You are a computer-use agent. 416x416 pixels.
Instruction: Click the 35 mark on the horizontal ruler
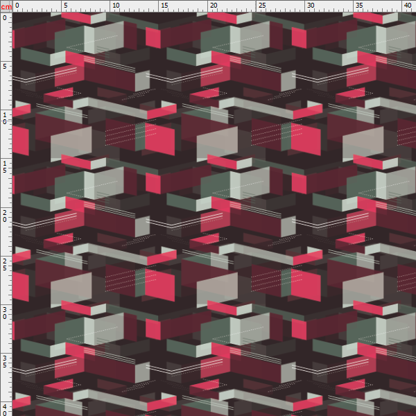point(359,6)
